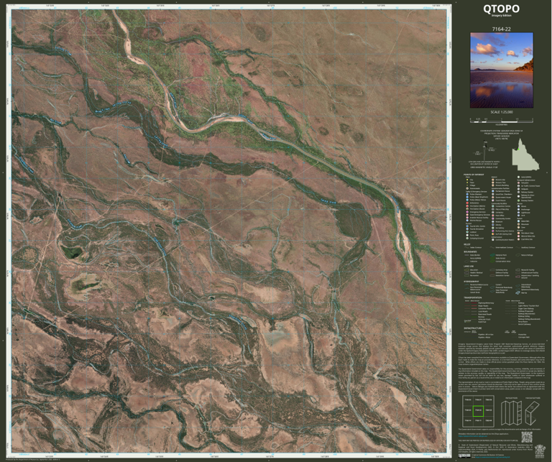
Task: Click the horizontal folds diagram
Action: pyautogui.click(x=532, y=412)
